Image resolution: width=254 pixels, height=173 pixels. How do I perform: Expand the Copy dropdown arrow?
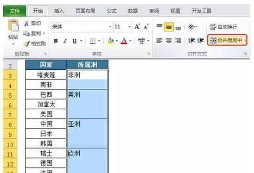point(44,34)
